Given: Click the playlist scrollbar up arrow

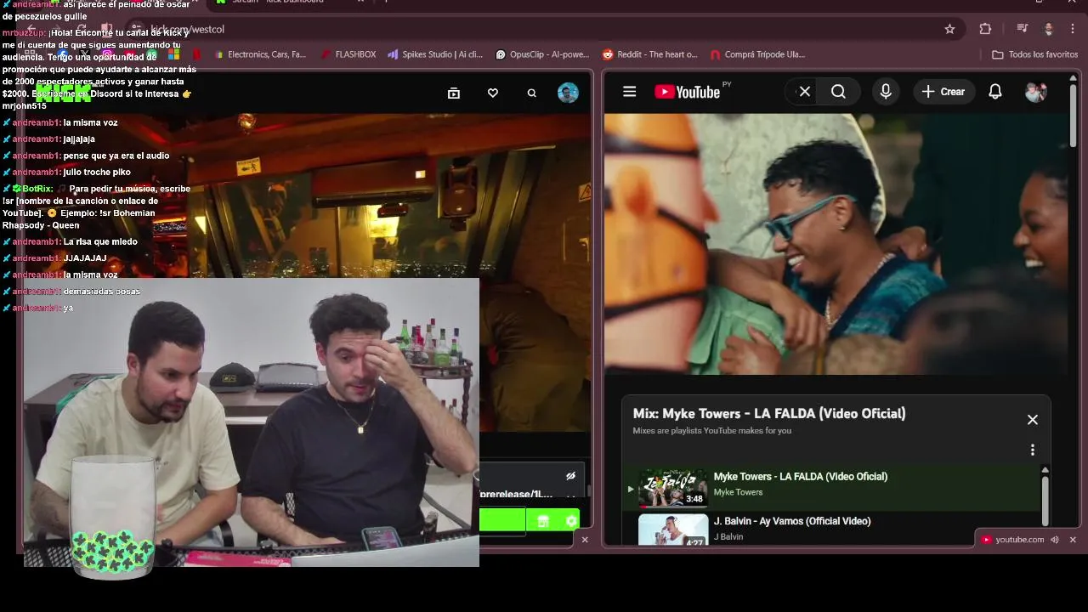Looking at the screenshot, I should pos(1045,470).
